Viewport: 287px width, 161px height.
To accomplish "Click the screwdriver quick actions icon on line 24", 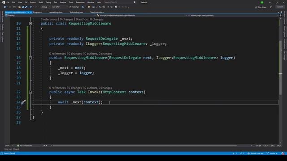I will click(x=23, y=102).
